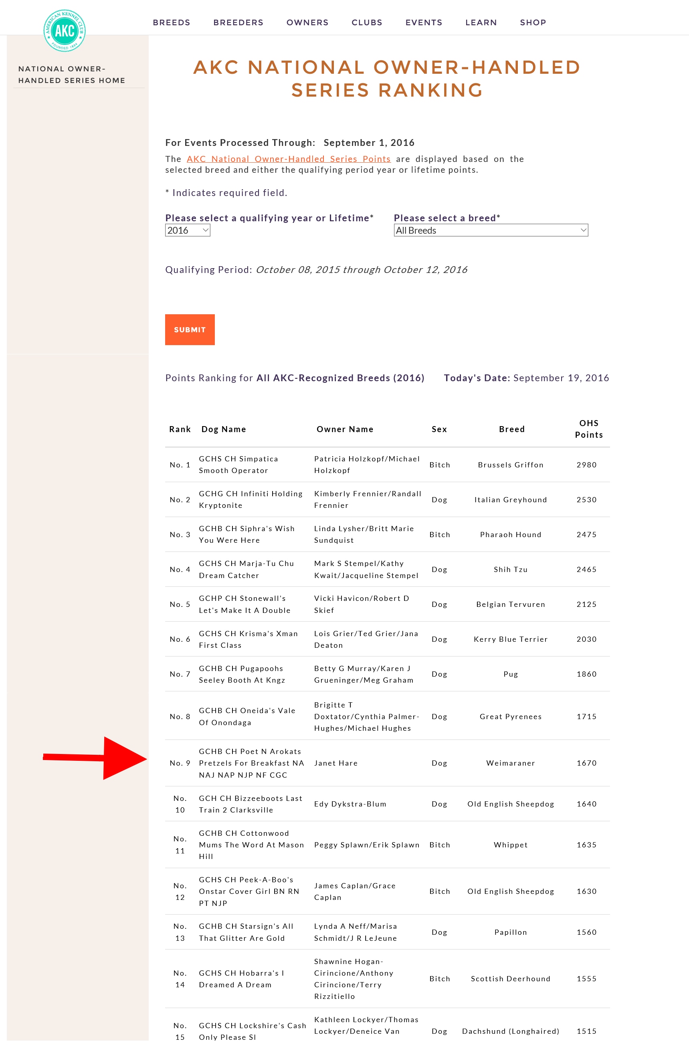The width and height of the screenshot is (689, 1045).
Task: Select the Clubs menu item
Action: [x=367, y=22]
